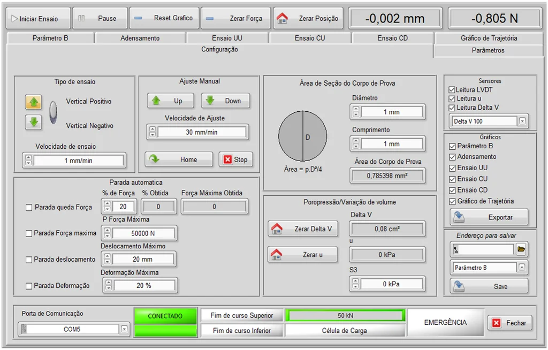Click the Diâmetro 1 mm field
This screenshot has height=350, width=548.
(x=391, y=112)
